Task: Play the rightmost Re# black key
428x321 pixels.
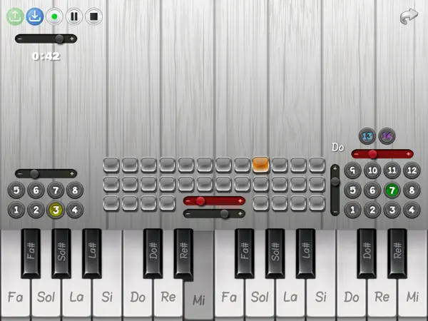Action: (x=397, y=253)
